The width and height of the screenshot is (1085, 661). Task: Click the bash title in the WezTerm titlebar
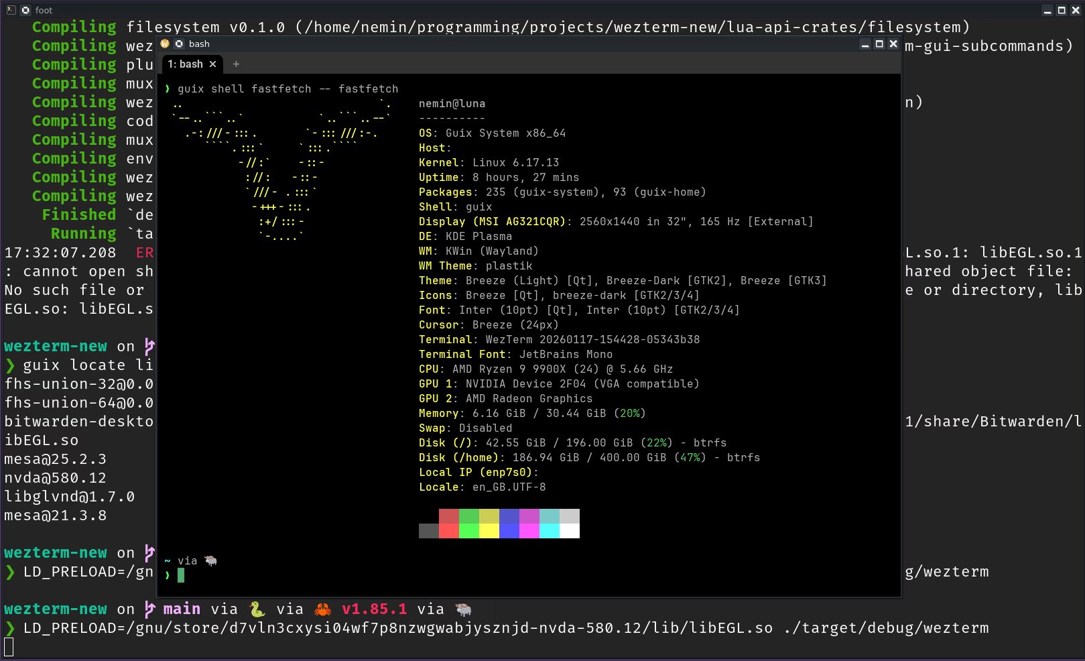[x=199, y=44]
